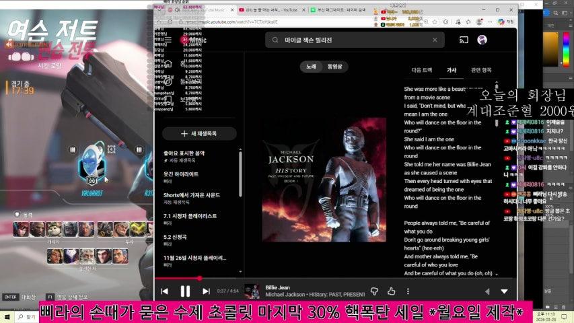
Task: Open the YouTube Music logo home link
Action: 194,40
